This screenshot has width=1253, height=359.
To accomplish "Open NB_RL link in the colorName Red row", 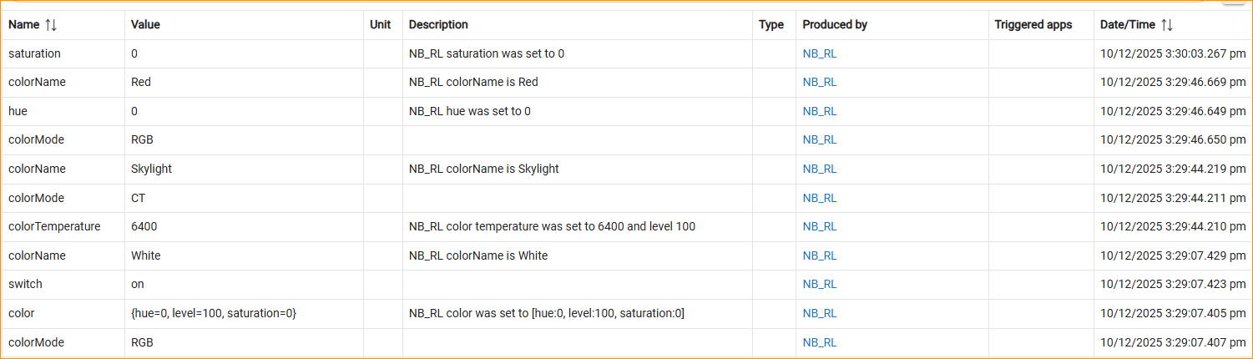I will (x=820, y=82).
